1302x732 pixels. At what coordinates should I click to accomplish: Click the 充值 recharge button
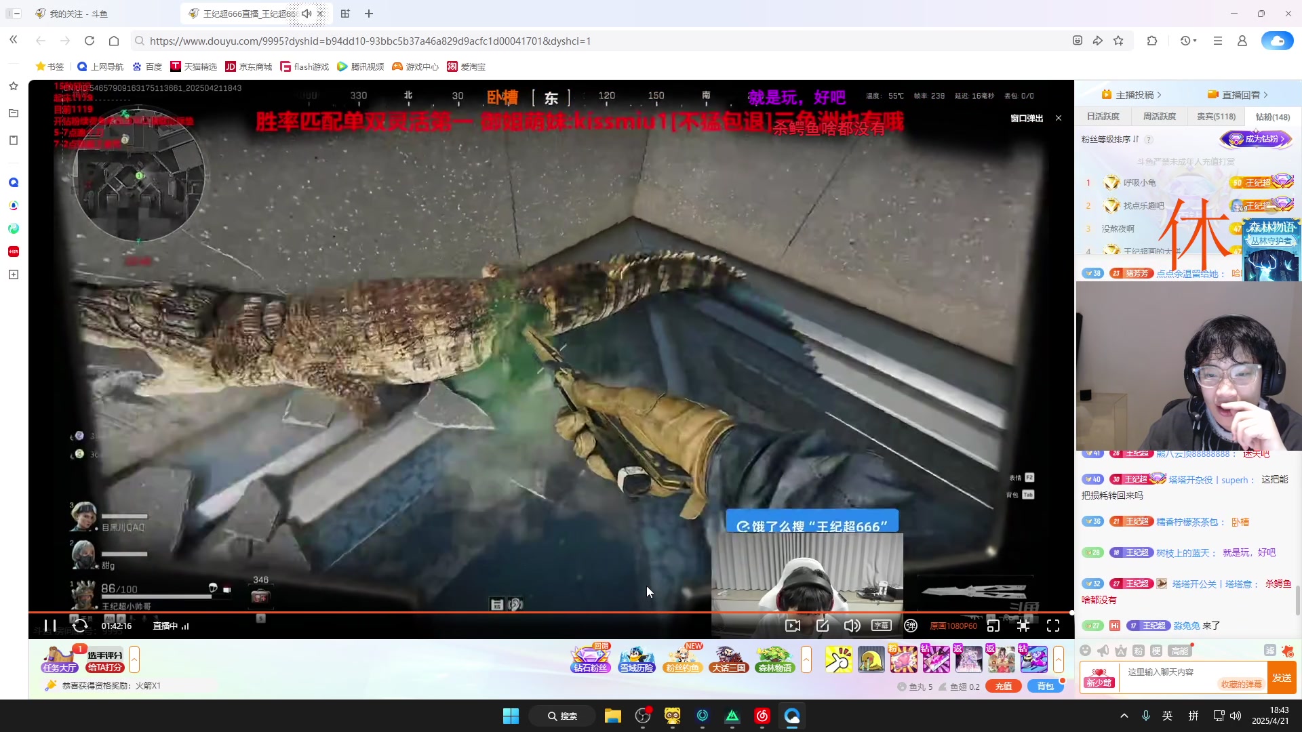(x=1004, y=686)
